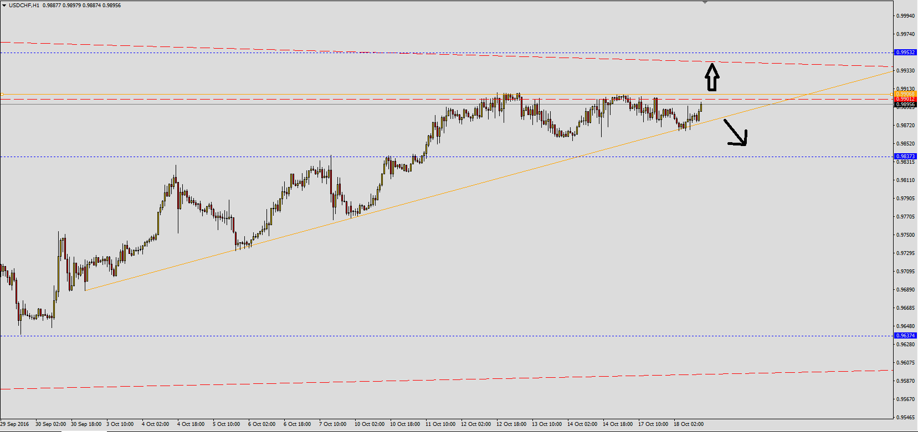Click the 0.98720 price scale value
The height and width of the screenshot is (432, 918).
click(x=906, y=126)
